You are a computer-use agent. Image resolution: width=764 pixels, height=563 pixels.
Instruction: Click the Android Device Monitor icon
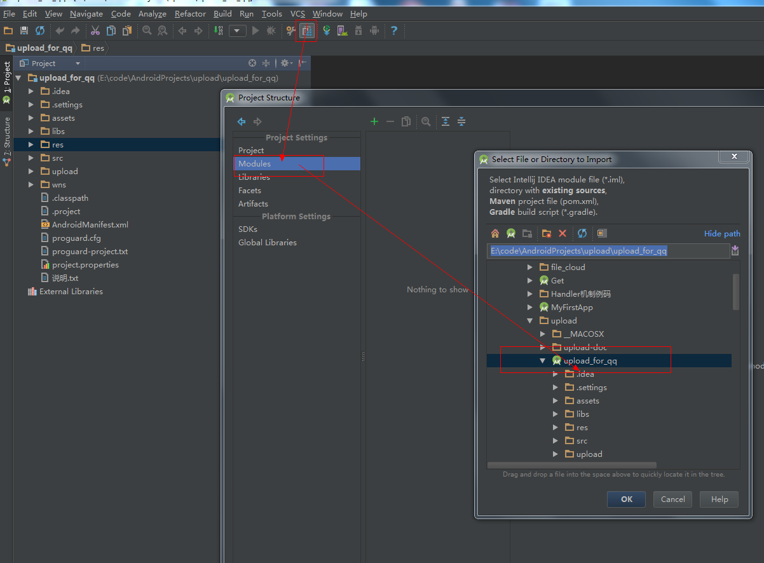click(x=374, y=31)
